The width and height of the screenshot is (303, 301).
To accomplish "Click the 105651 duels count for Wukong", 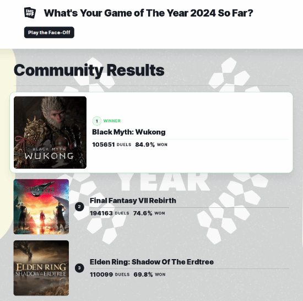I will coord(104,144).
